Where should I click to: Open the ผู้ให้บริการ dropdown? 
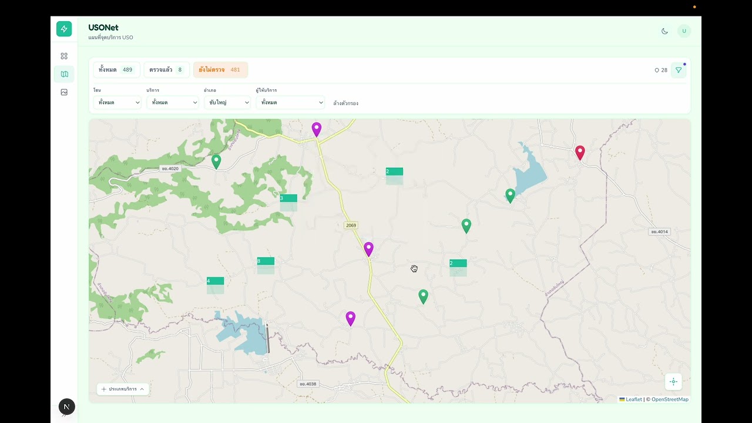tap(290, 102)
